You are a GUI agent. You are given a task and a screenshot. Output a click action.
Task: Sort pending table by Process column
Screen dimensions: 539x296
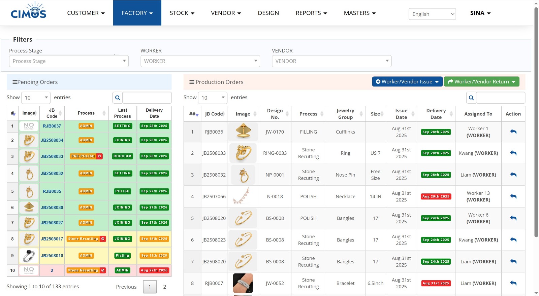86,113
